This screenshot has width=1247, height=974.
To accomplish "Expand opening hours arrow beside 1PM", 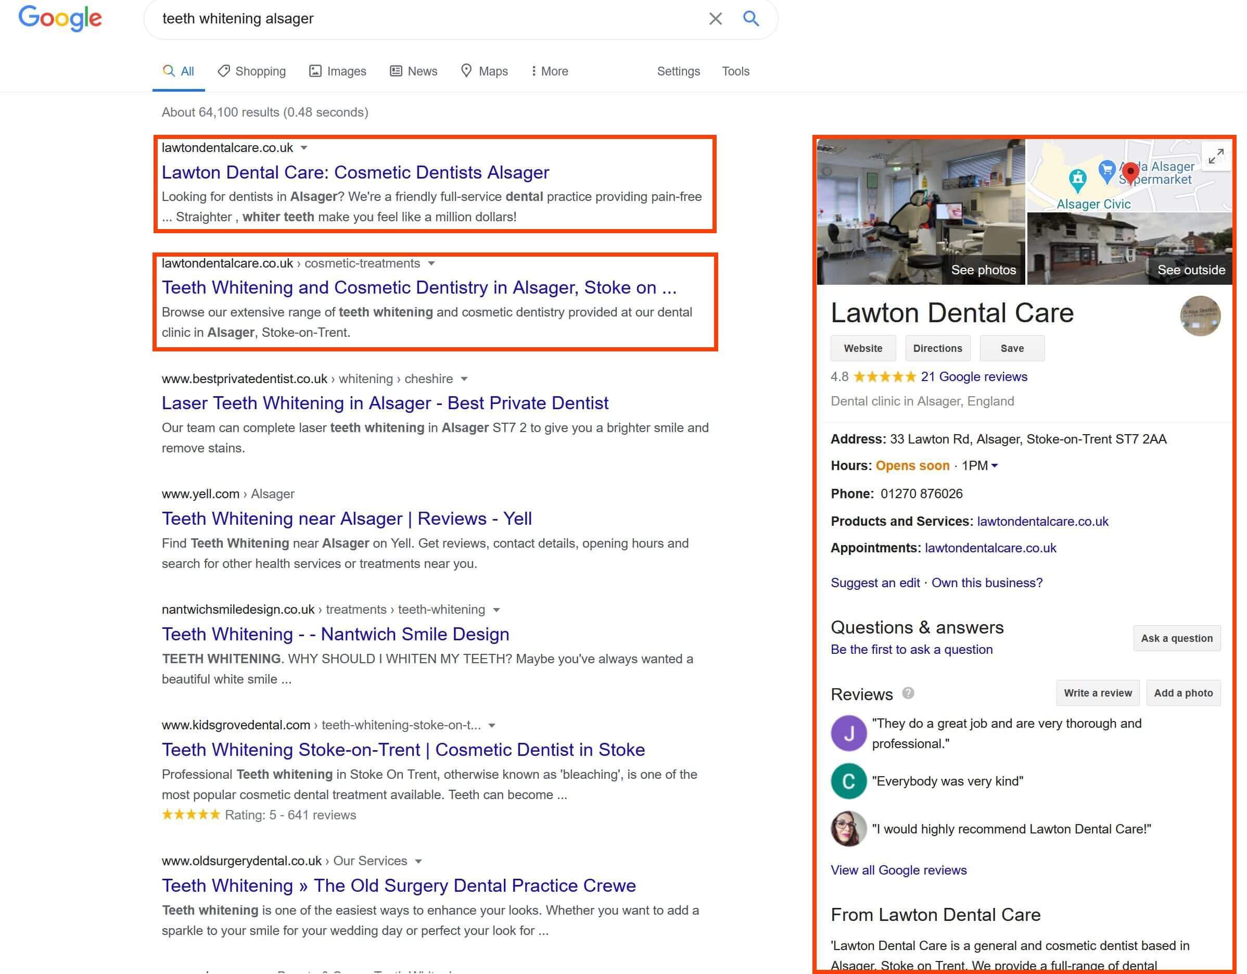I will click(995, 465).
